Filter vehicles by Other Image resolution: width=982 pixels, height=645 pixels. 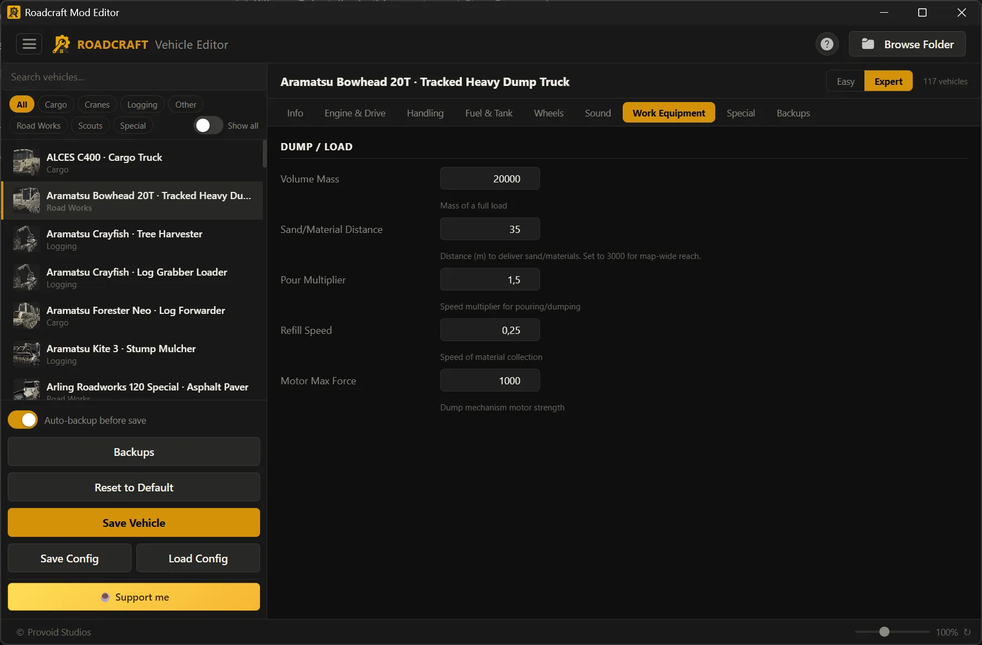pyautogui.click(x=186, y=104)
